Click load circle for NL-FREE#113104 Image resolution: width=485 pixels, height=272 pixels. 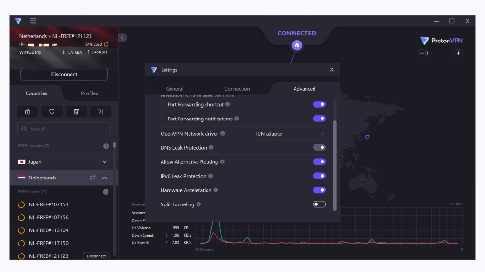pyautogui.click(x=21, y=230)
